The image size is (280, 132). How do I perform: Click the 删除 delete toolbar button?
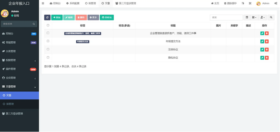click(81, 17)
